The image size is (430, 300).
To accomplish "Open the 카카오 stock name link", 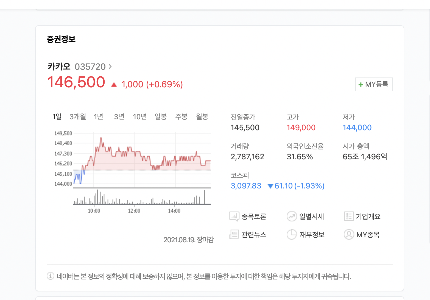I will 59,66.
